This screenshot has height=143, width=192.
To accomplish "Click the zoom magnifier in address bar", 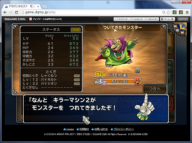I will (164, 12).
